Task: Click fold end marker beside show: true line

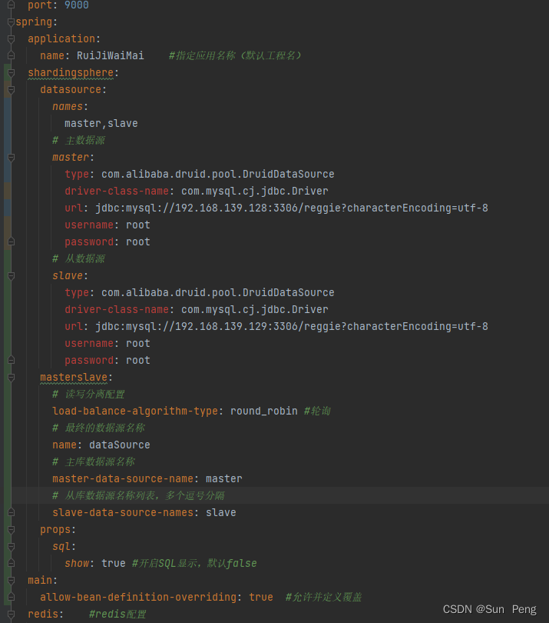Action: [11, 564]
